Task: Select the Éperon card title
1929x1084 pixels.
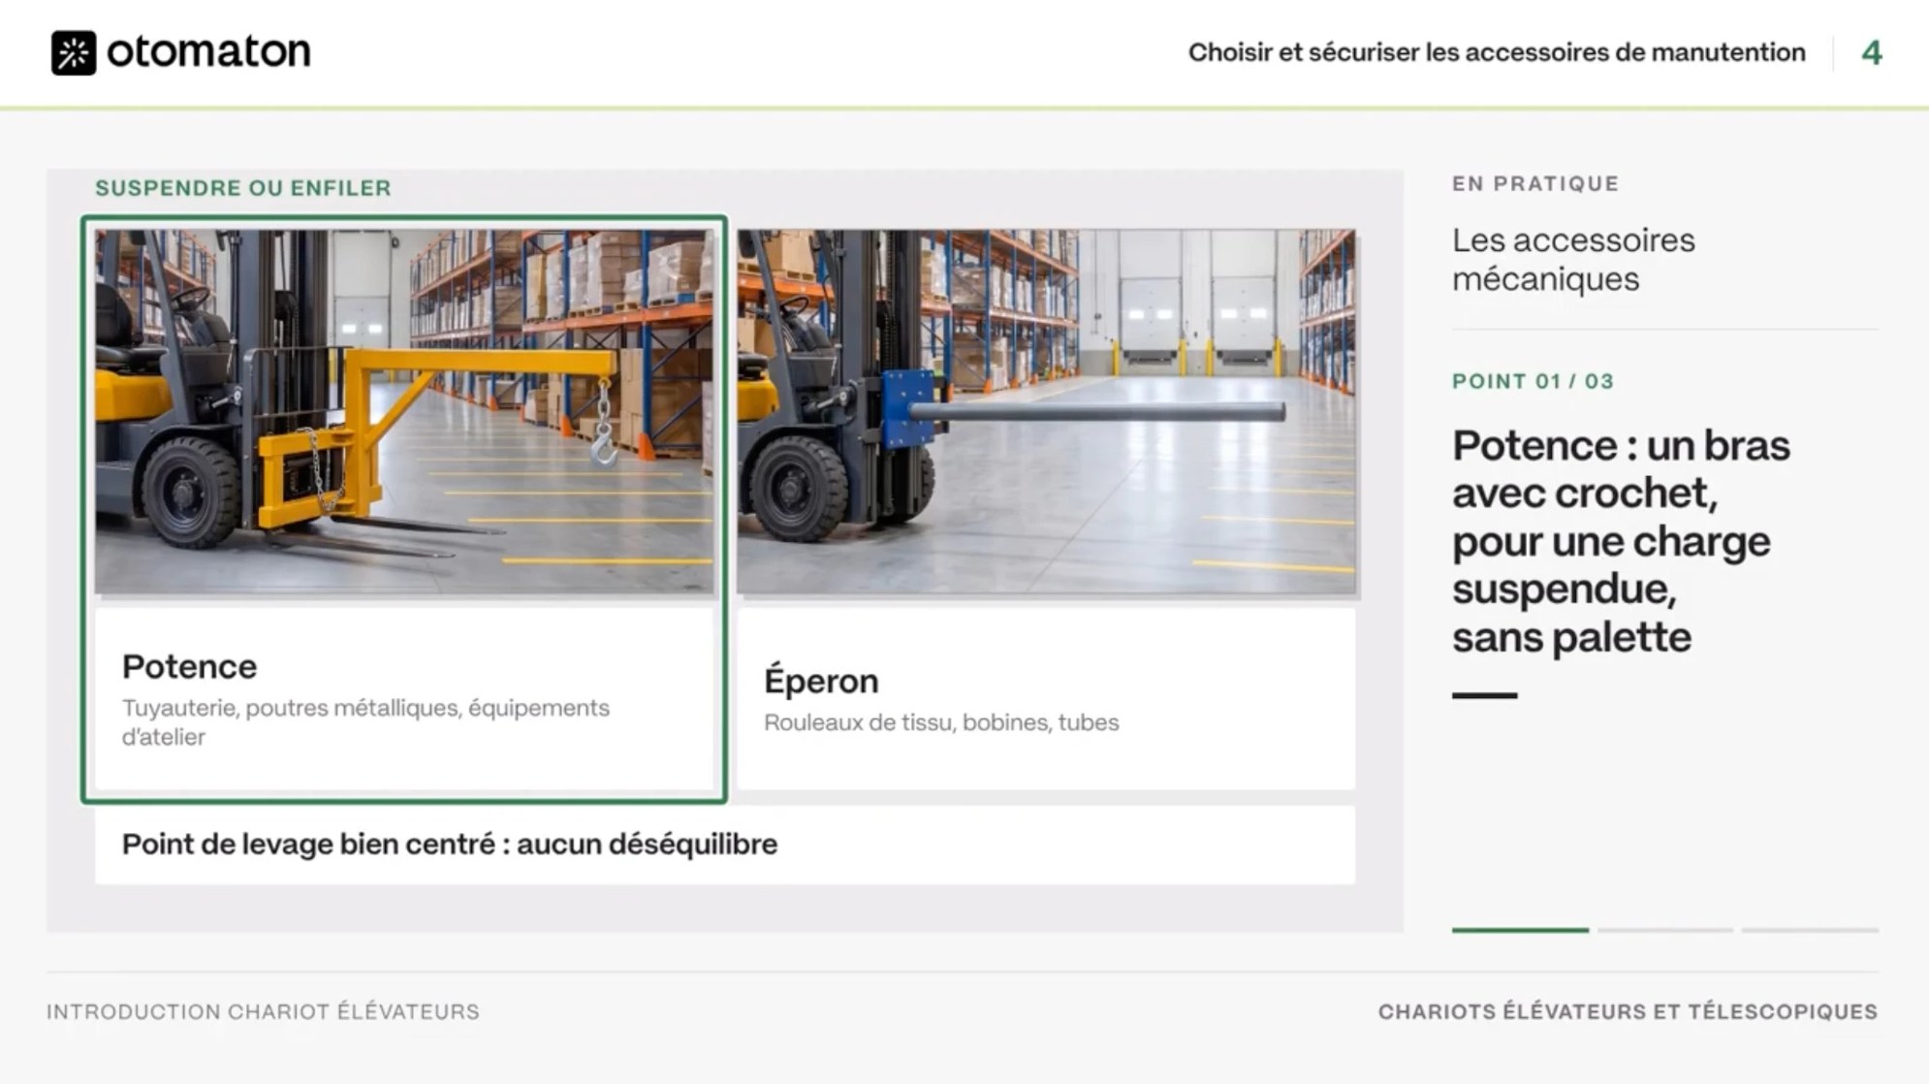Action: click(x=821, y=681)
